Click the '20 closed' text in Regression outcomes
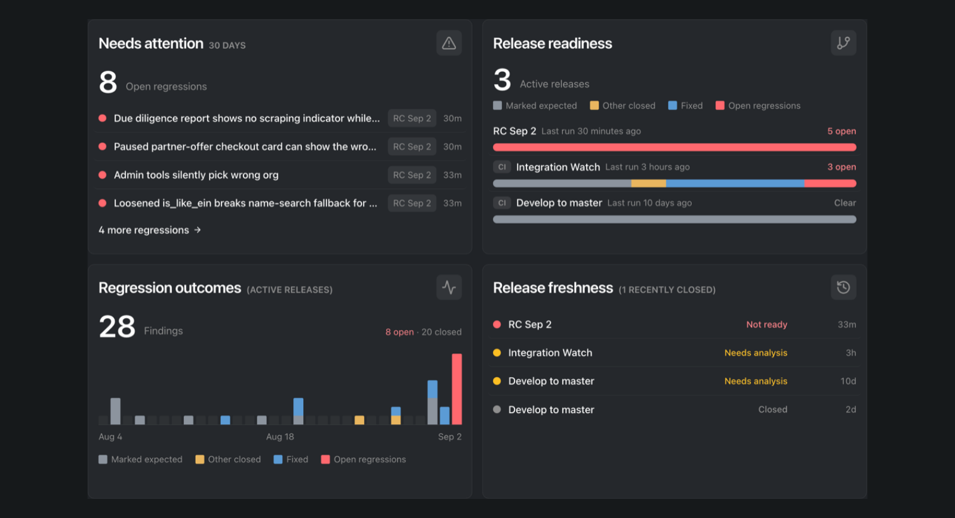Screen dimensions: 955x518 [442, 332]
